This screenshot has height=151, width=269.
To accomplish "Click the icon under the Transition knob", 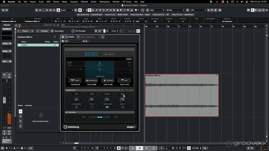I will [107, 107].
